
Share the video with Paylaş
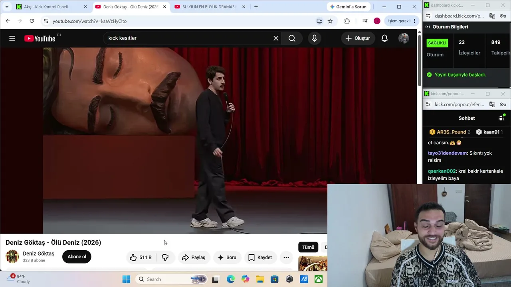(x=194, y=258)
